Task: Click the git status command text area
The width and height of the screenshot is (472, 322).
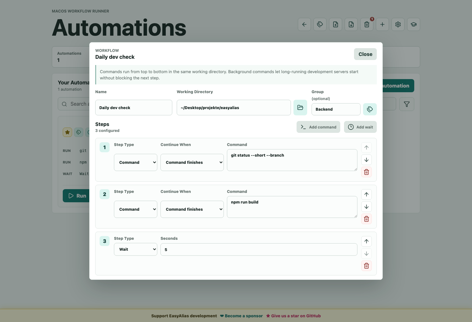Action: (292, 160)
